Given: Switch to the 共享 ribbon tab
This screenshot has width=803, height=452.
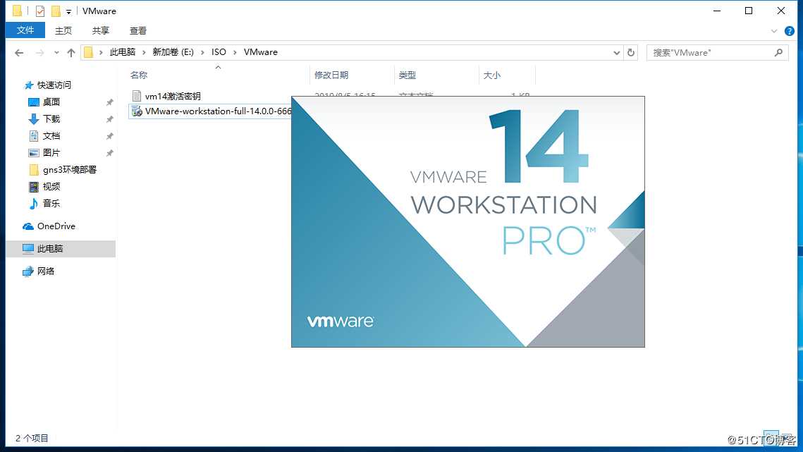Looking at the screenshot, I should point(100,31).
